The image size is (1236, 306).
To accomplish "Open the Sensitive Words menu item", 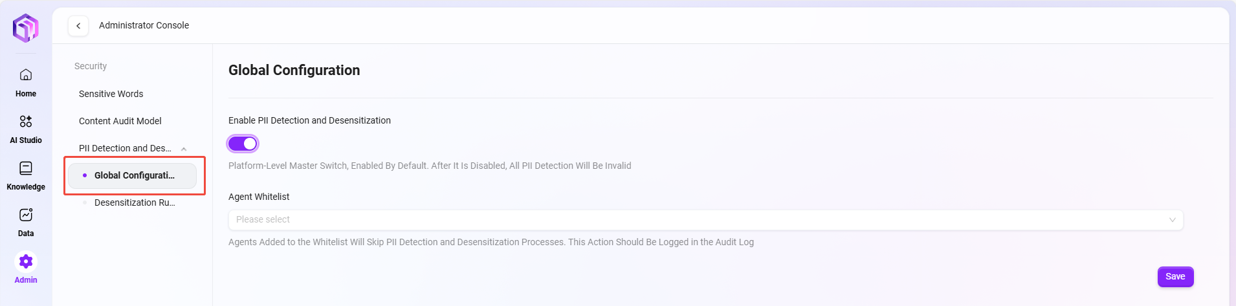I will coord(111,94).
